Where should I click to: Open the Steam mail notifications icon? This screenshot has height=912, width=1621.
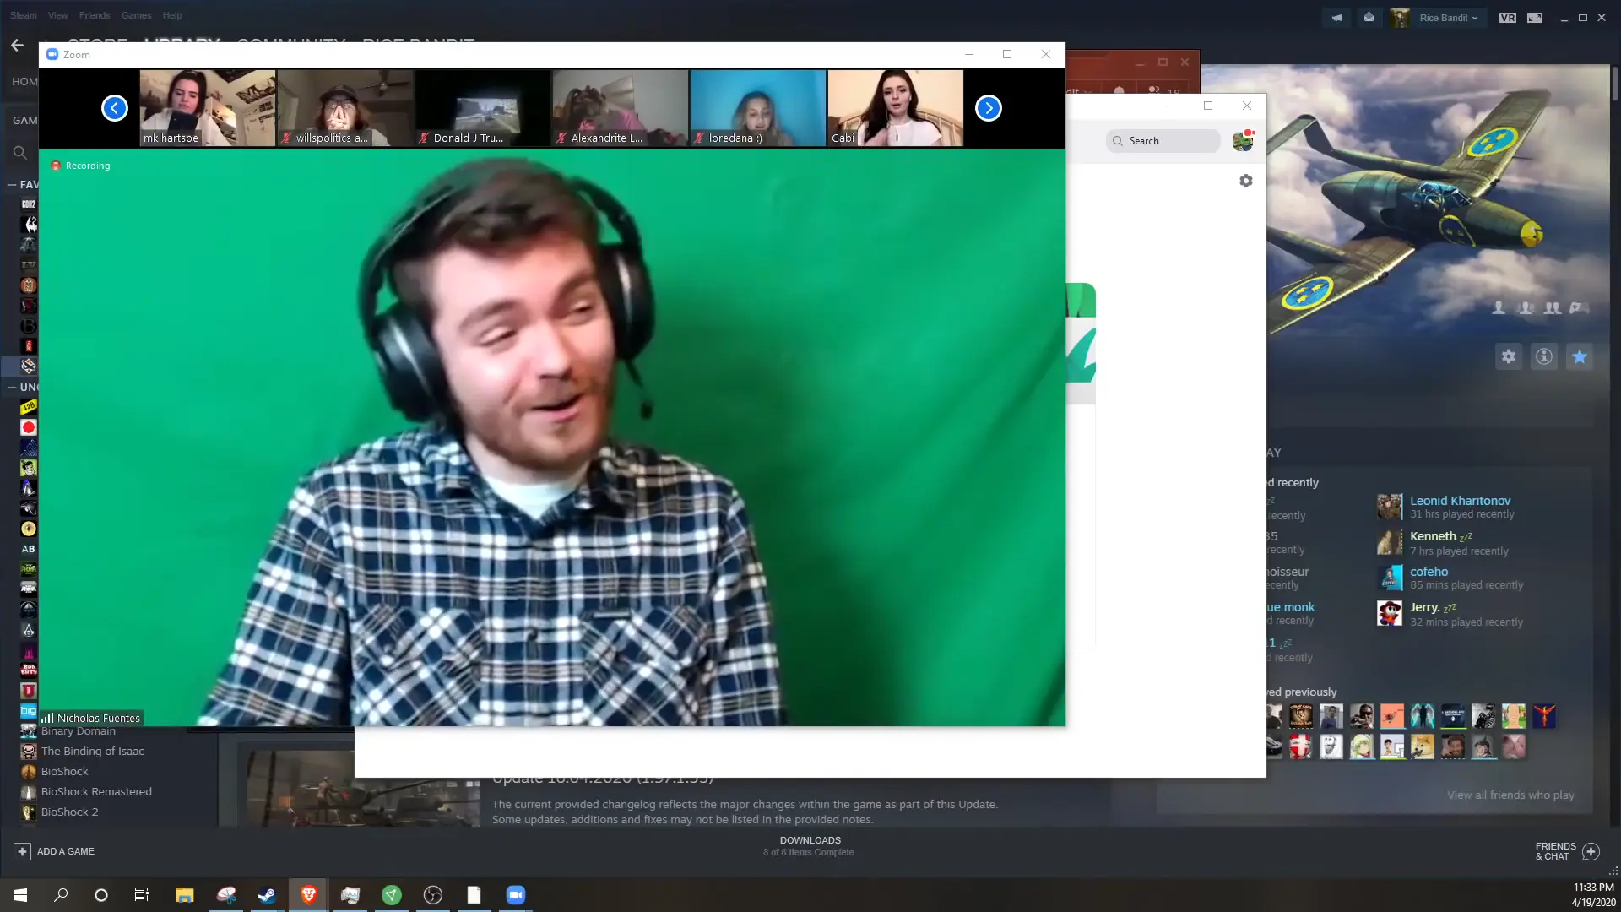(1369, 17)
